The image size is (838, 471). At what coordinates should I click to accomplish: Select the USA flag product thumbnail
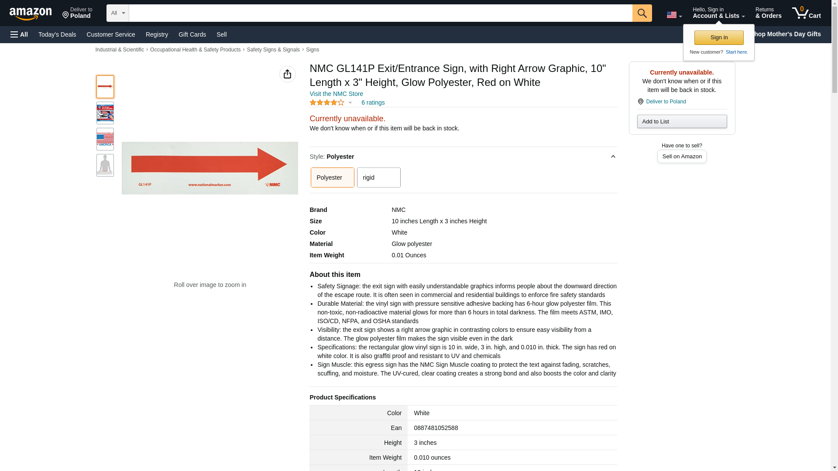(x=105, y=139)
